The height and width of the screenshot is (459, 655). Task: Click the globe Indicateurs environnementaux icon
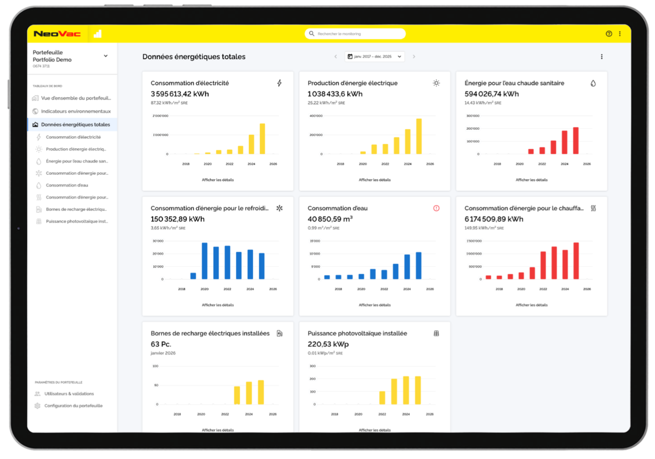(x=36, y=111)
